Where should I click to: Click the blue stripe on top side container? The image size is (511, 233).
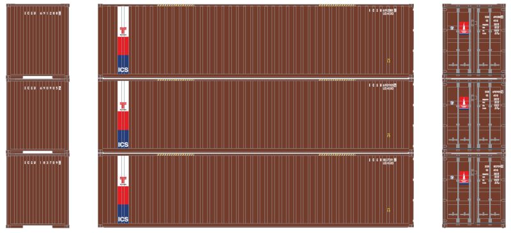pyautogui.click(x=123, y=64)
